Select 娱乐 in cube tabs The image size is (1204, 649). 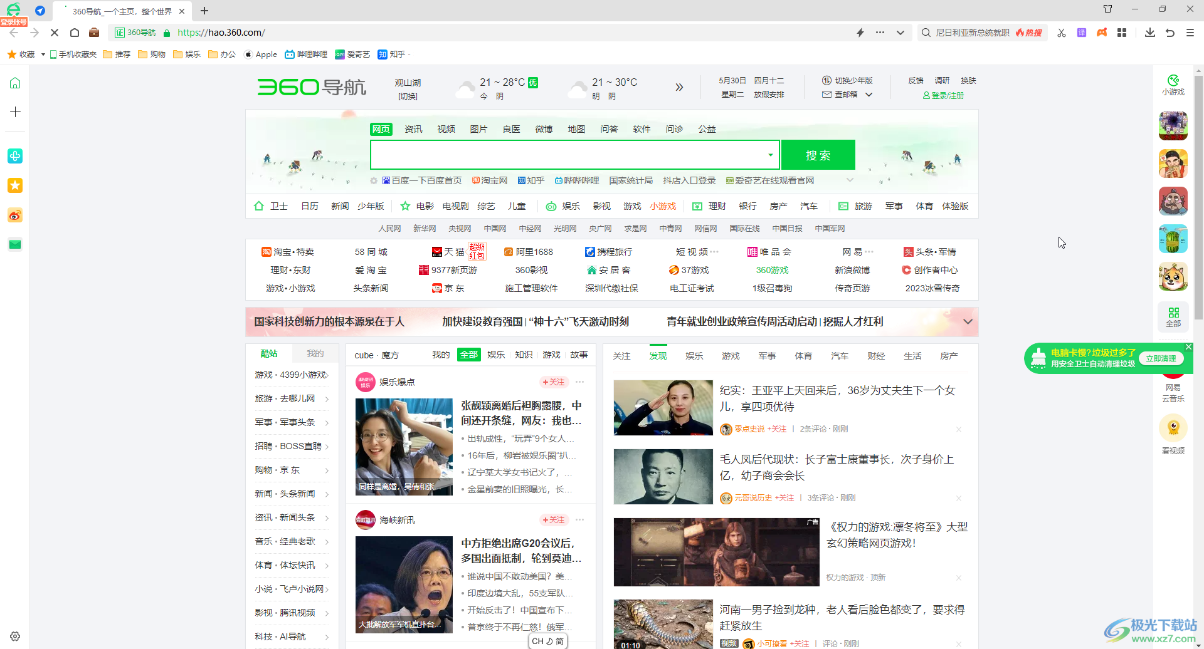(x=496, y=355)
